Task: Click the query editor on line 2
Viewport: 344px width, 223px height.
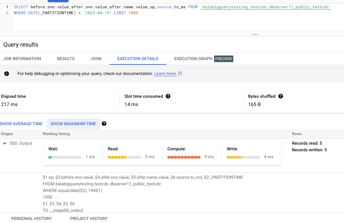Action: (x=76, y=13)
